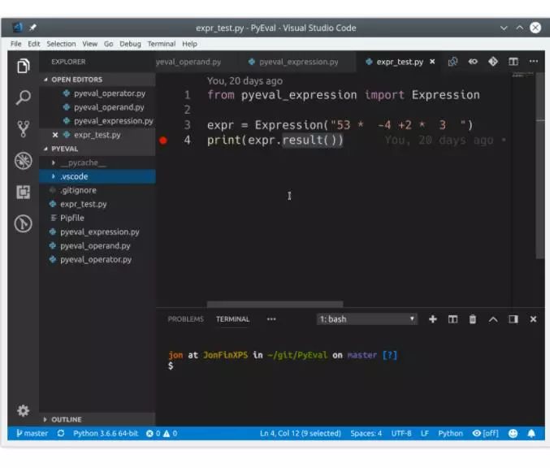Screen dimensions: 550x468
Task: Open the File menu
Action: click(x=15, y=44)
